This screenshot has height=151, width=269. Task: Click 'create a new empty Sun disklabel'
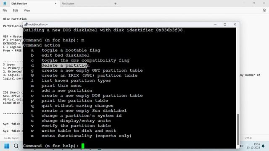tap(84, 111)
